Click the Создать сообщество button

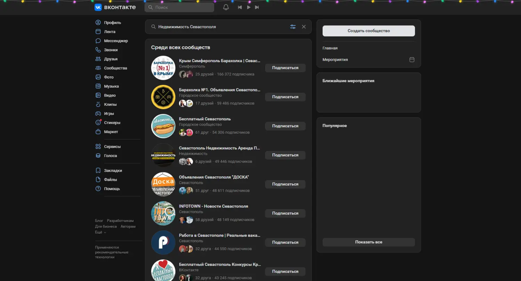pyautogui.click(x=368, y=31)
